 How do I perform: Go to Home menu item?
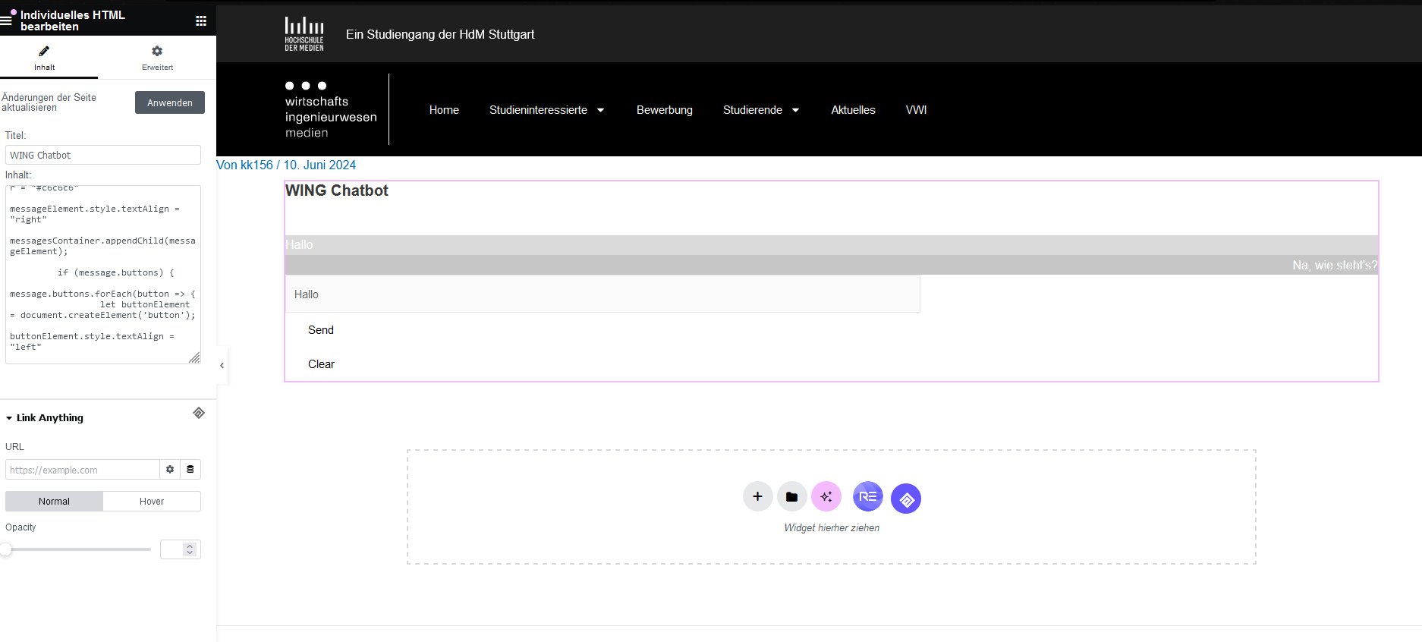click(x=444, y=110)
